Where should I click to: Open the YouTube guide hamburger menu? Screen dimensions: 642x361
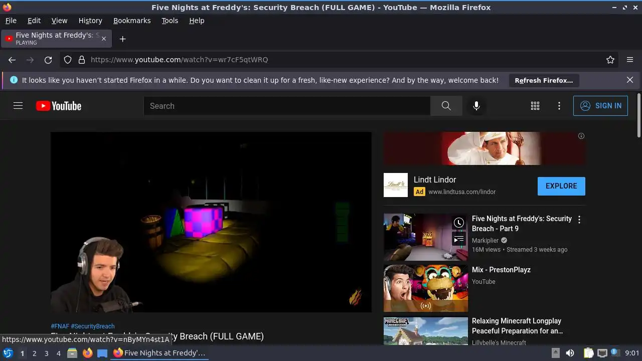click(18, 106)
